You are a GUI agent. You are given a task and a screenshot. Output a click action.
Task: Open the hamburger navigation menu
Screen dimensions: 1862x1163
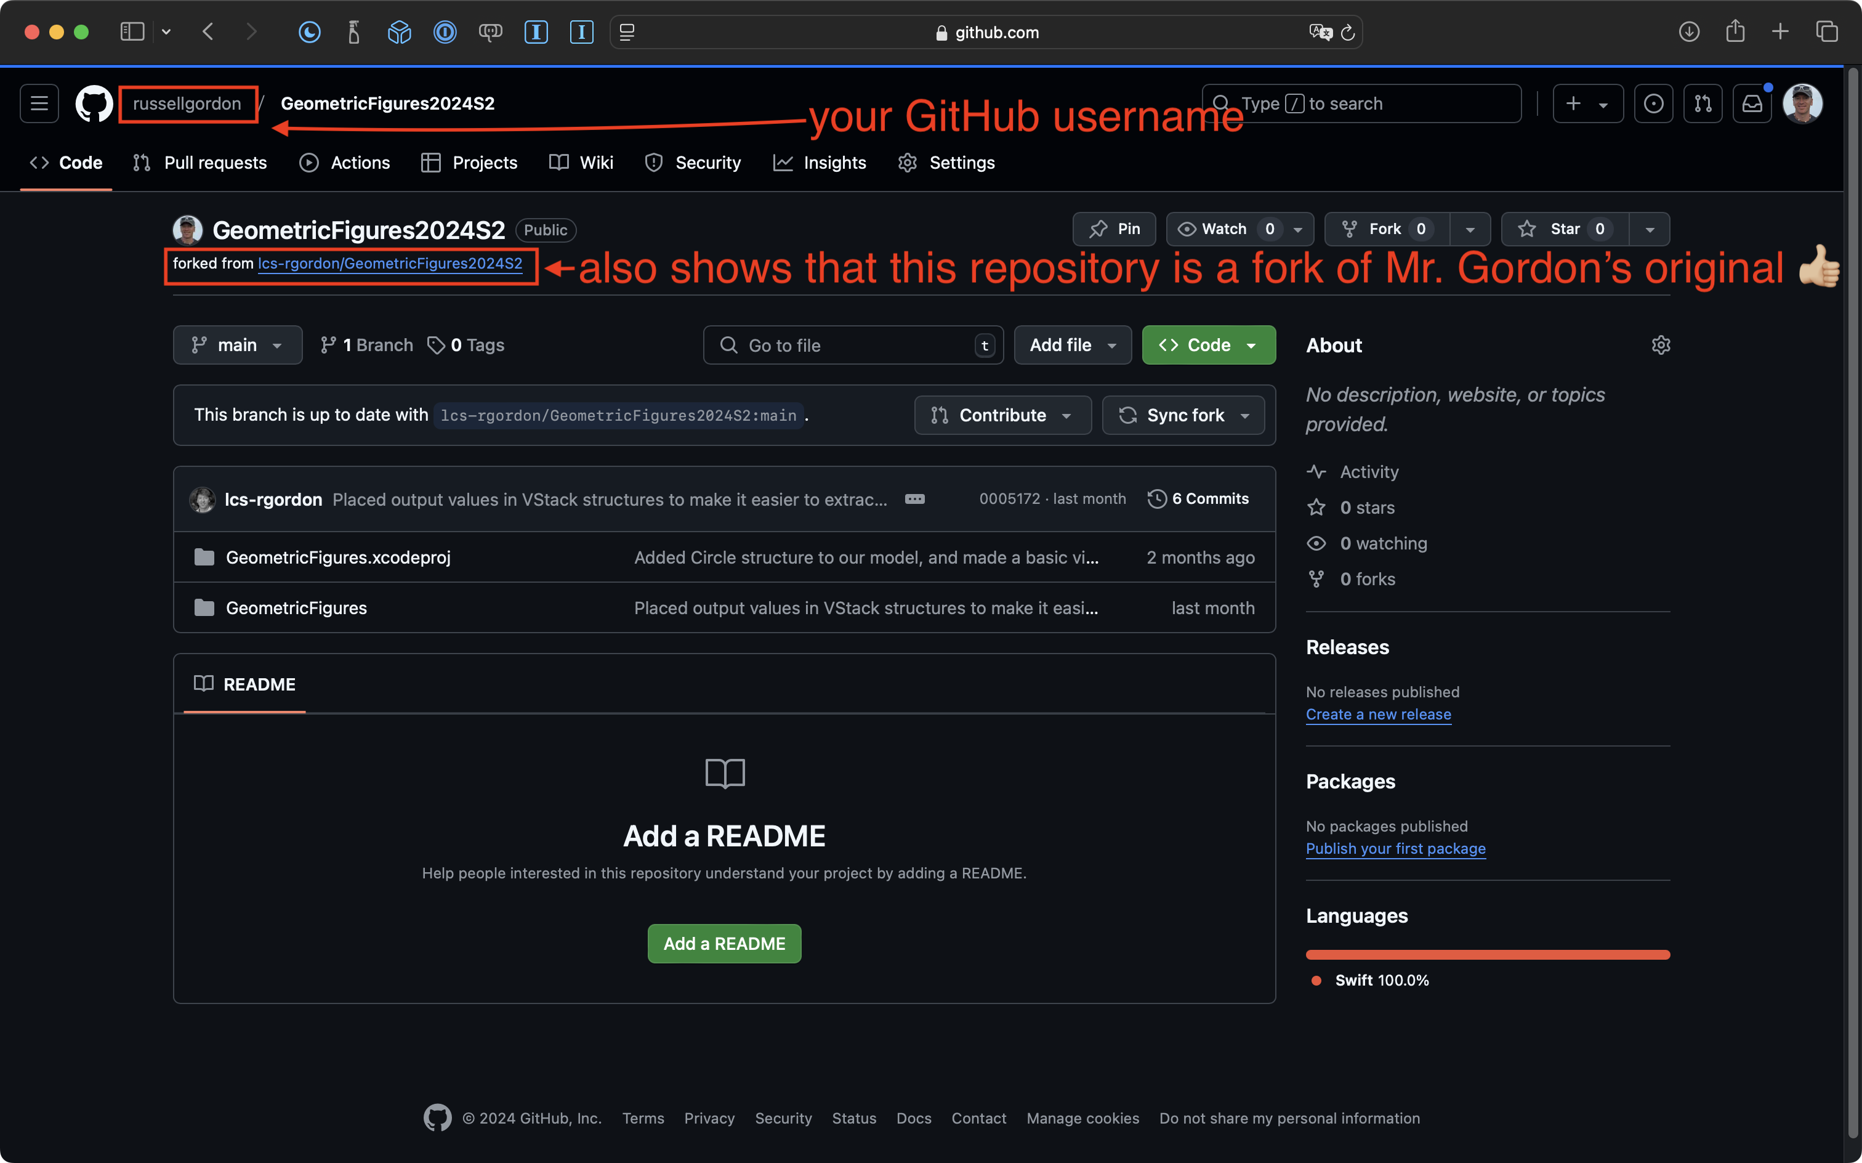click(39, 104)
